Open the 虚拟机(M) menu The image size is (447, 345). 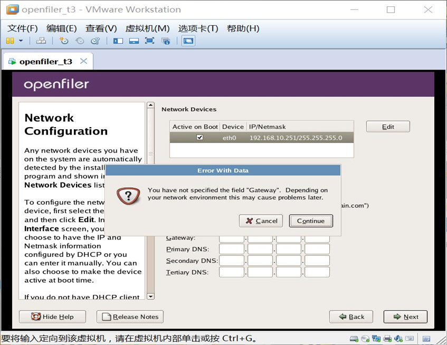click(x=147, y=28)
